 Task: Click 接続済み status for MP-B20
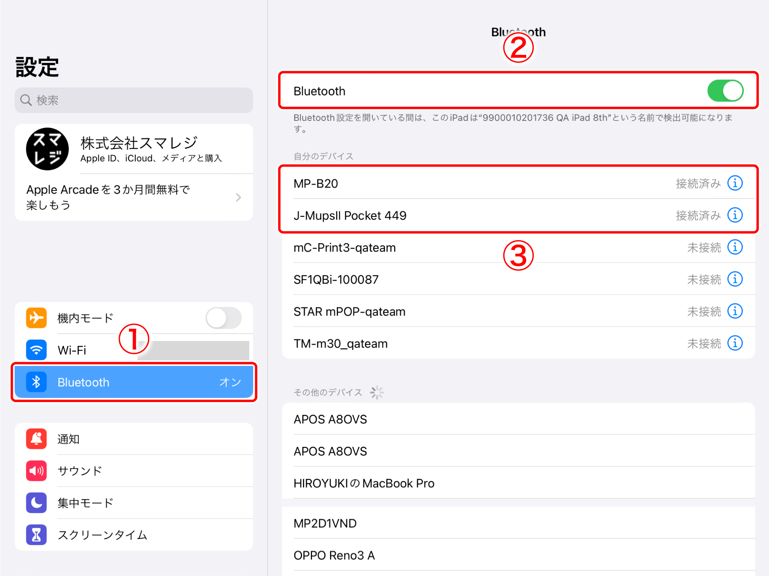tap(698, 183)
